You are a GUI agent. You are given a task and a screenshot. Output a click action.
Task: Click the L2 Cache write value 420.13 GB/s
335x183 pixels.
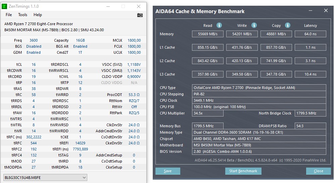click(x=242, y=61)
